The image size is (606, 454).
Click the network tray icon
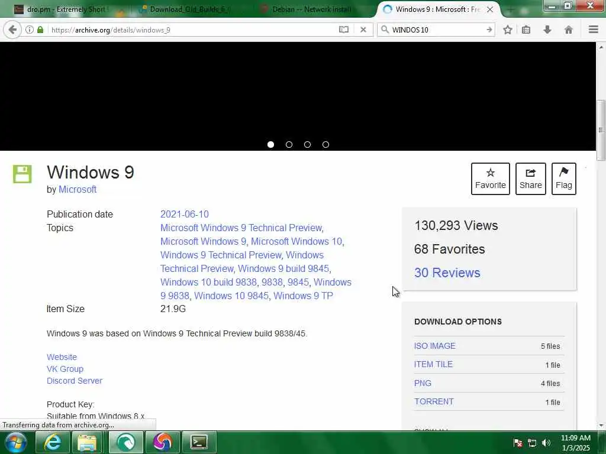pos(532,443)
